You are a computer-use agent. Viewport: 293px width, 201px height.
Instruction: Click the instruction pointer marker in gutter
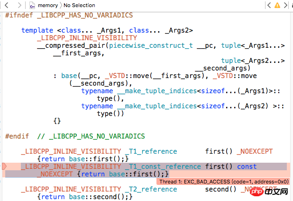click(4, 166)
